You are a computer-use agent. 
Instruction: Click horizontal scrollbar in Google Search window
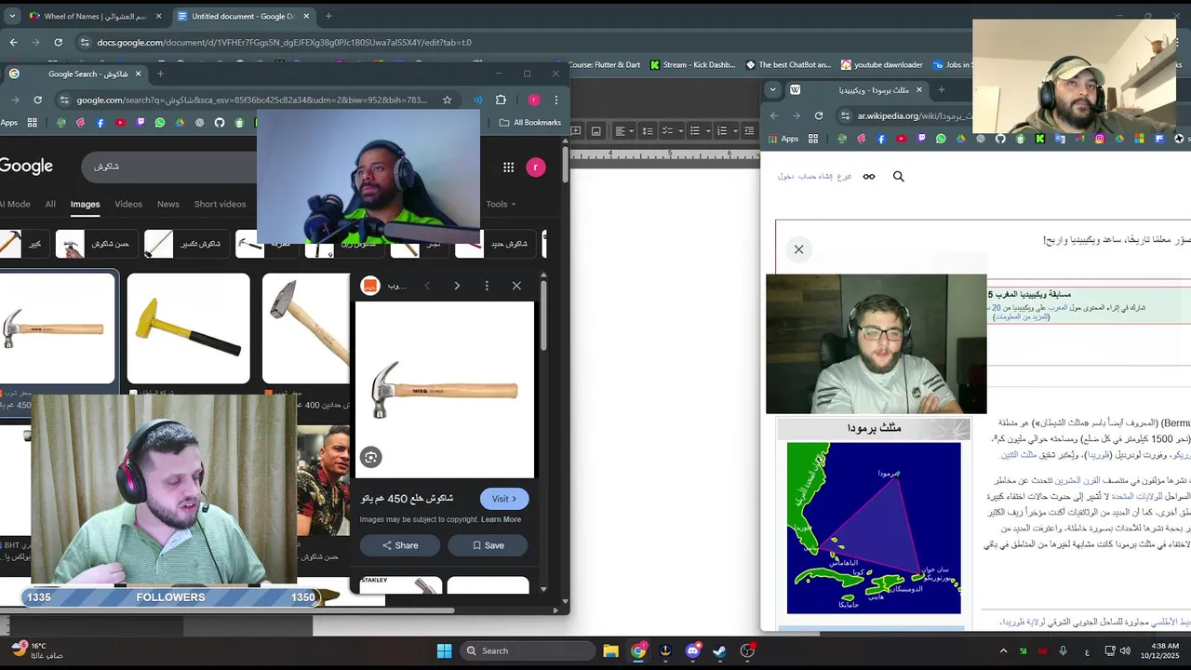click(228, 610)
